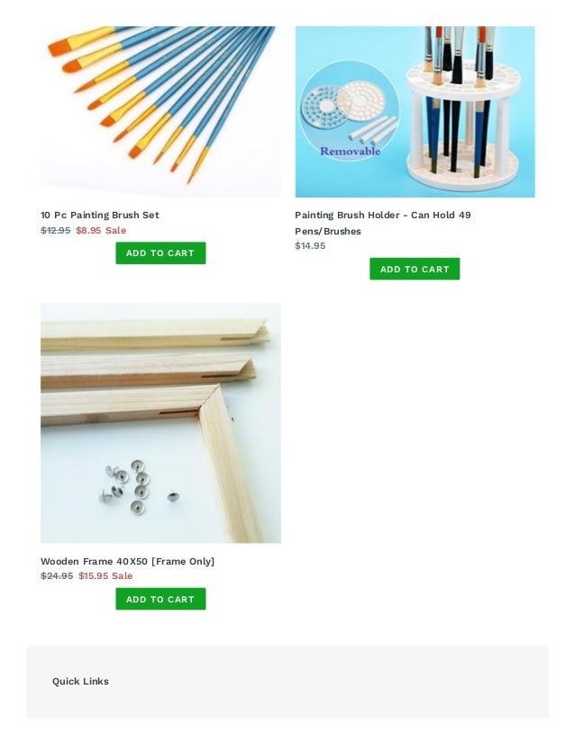Click the Painting Brush Holder title link
The width and height of the screenshot is (575, 745).
tap(383, 223)
